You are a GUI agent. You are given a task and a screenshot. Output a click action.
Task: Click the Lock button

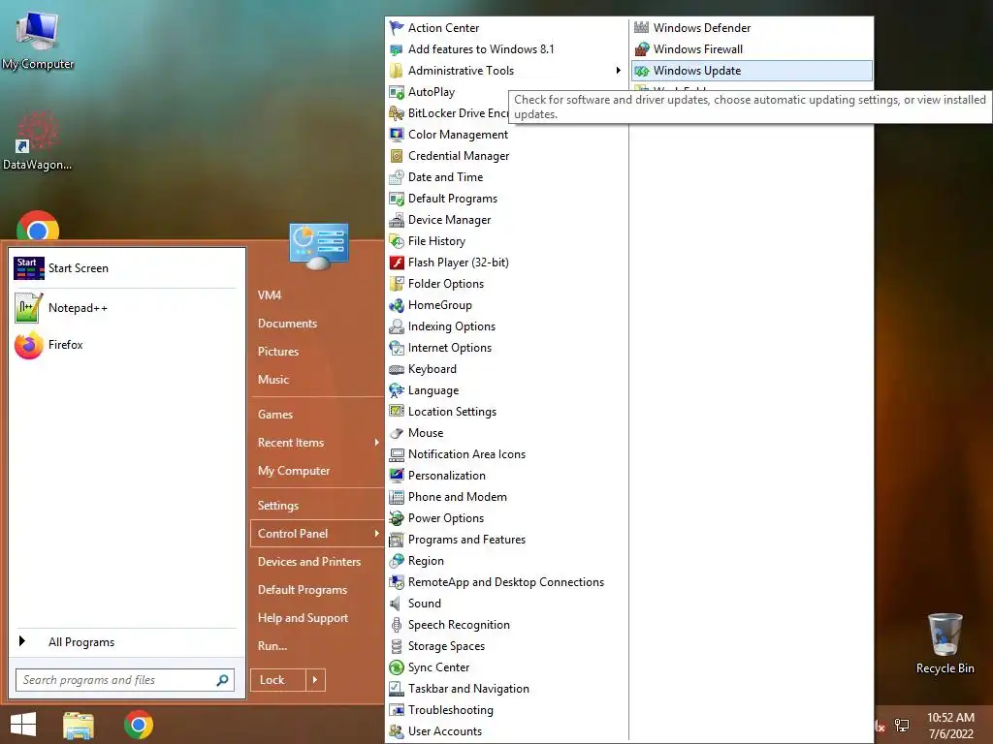(278, 680)
